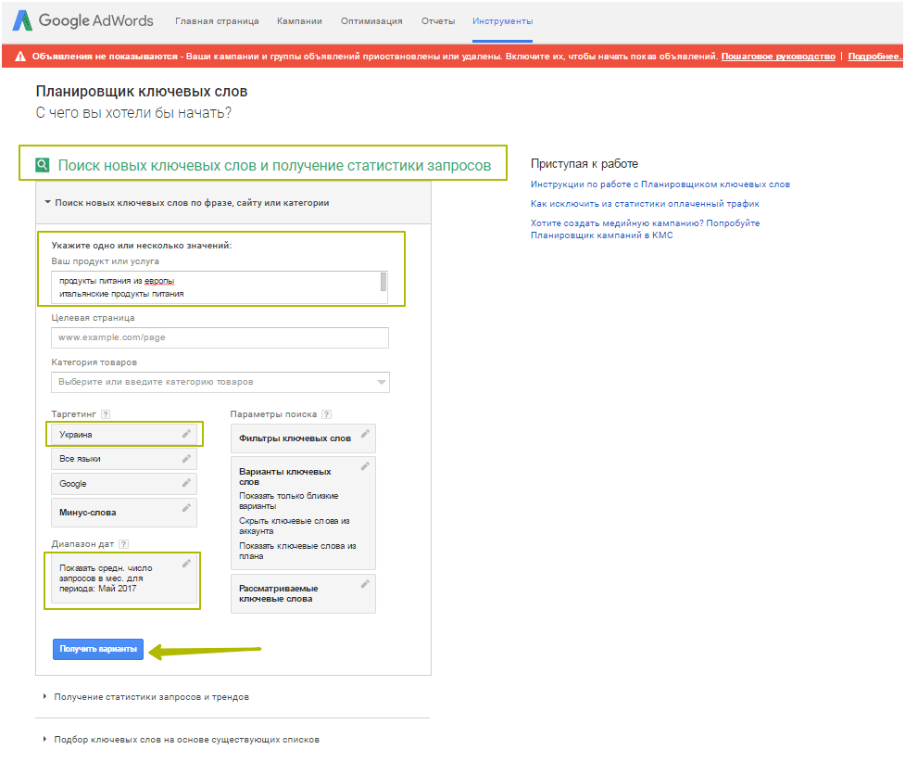Click the product keywords textarea scrollbar
The height and width of the screenshot is (762, 905).
383,282
